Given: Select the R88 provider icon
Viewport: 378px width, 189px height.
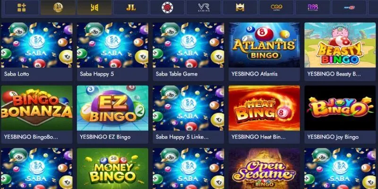Looking at the screenshot, I should click(x=313, y=8).
